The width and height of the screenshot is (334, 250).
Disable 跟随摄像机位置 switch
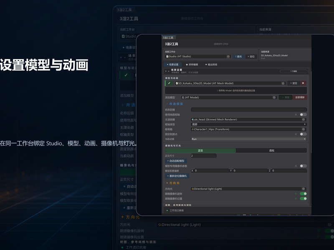click(x=304, y=199)
